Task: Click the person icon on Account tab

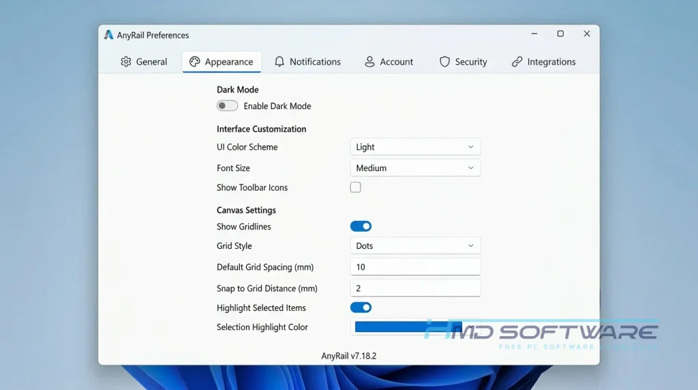Action: click(x=369, y=62)
